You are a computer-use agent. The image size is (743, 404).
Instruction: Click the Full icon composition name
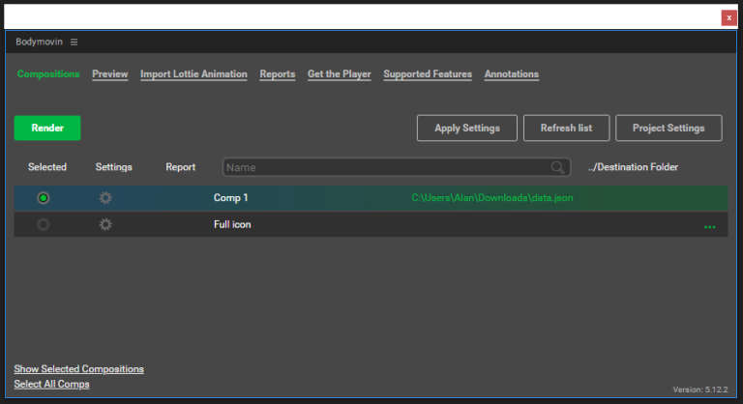coord(232,224)
